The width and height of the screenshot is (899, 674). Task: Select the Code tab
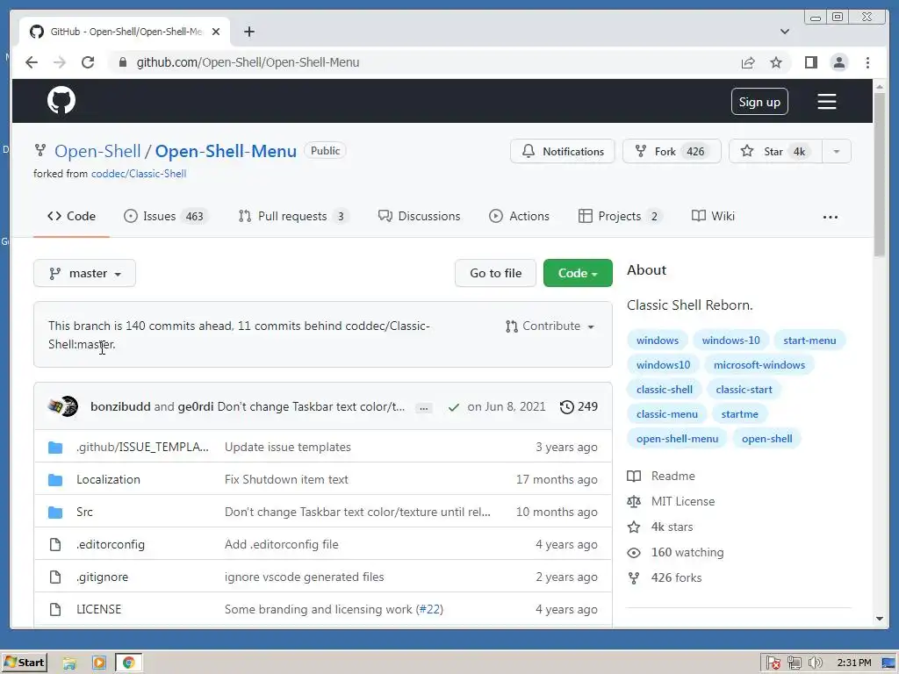[x=72, y=216]
